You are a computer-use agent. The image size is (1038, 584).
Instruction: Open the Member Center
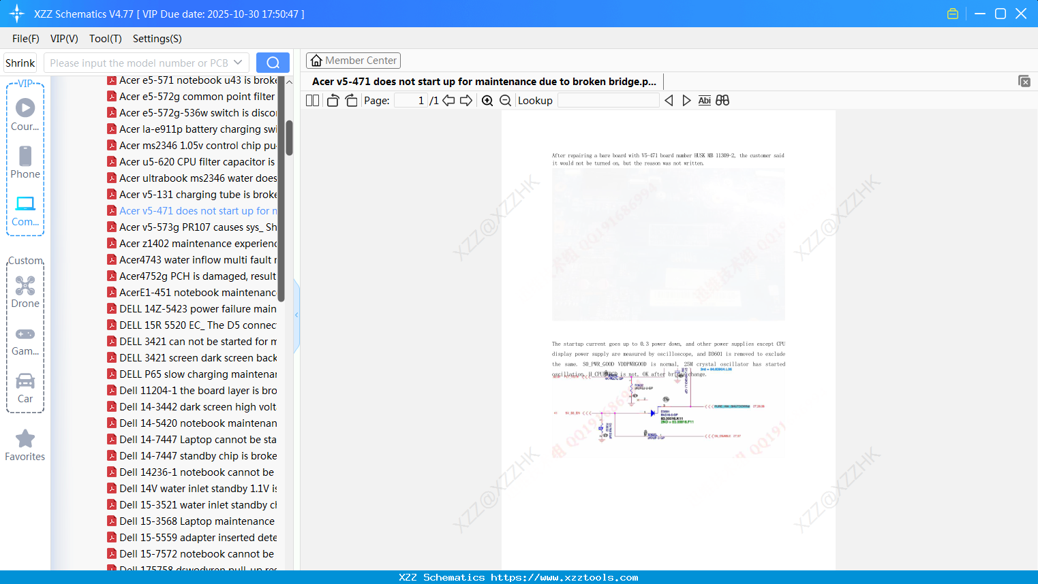[x=353, y=61]
